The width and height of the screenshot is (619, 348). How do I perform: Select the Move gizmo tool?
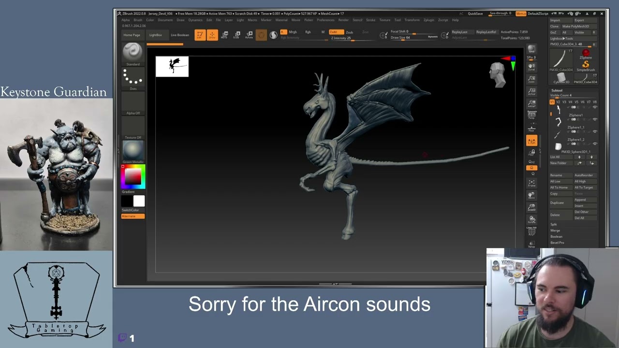pyautogui.click(x=225, y=35)
